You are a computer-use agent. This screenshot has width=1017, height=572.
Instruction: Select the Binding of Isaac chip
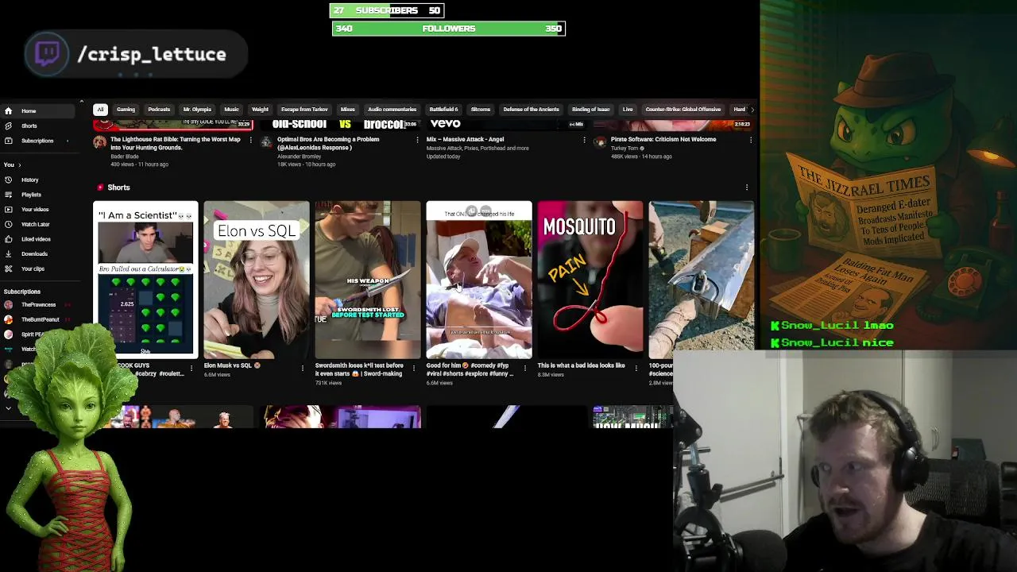590,110
